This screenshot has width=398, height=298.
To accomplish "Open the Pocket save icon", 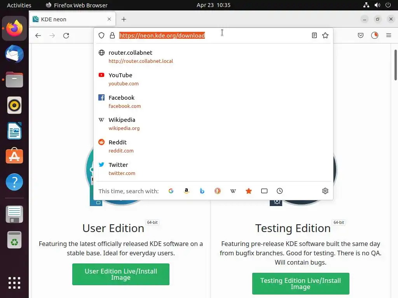I will (361, 35).
